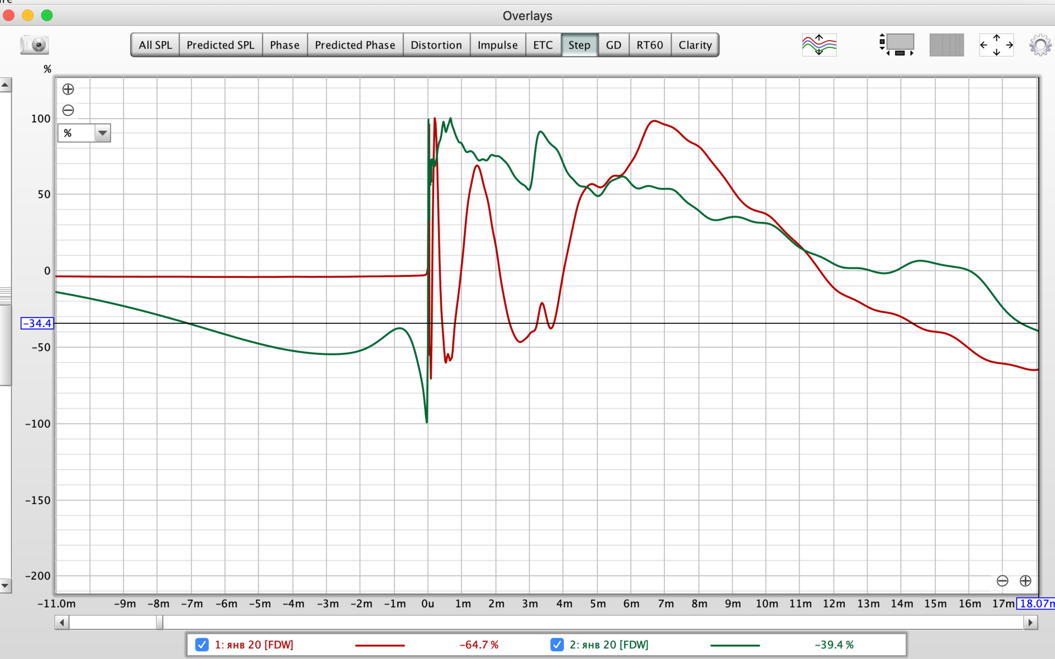
Task: Click vertical scrollbar up arrow
Action: pos(5,85)
